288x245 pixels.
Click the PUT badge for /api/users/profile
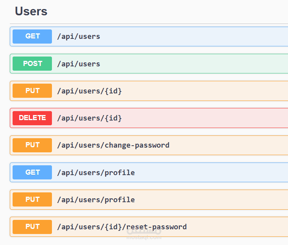(32, 199)
